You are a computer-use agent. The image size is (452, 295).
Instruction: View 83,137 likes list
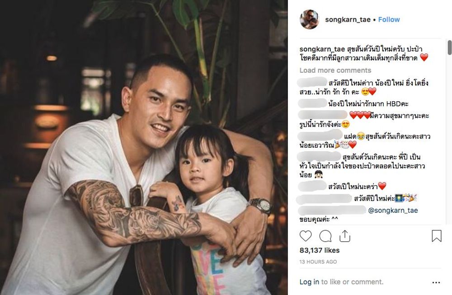[320, 250]
